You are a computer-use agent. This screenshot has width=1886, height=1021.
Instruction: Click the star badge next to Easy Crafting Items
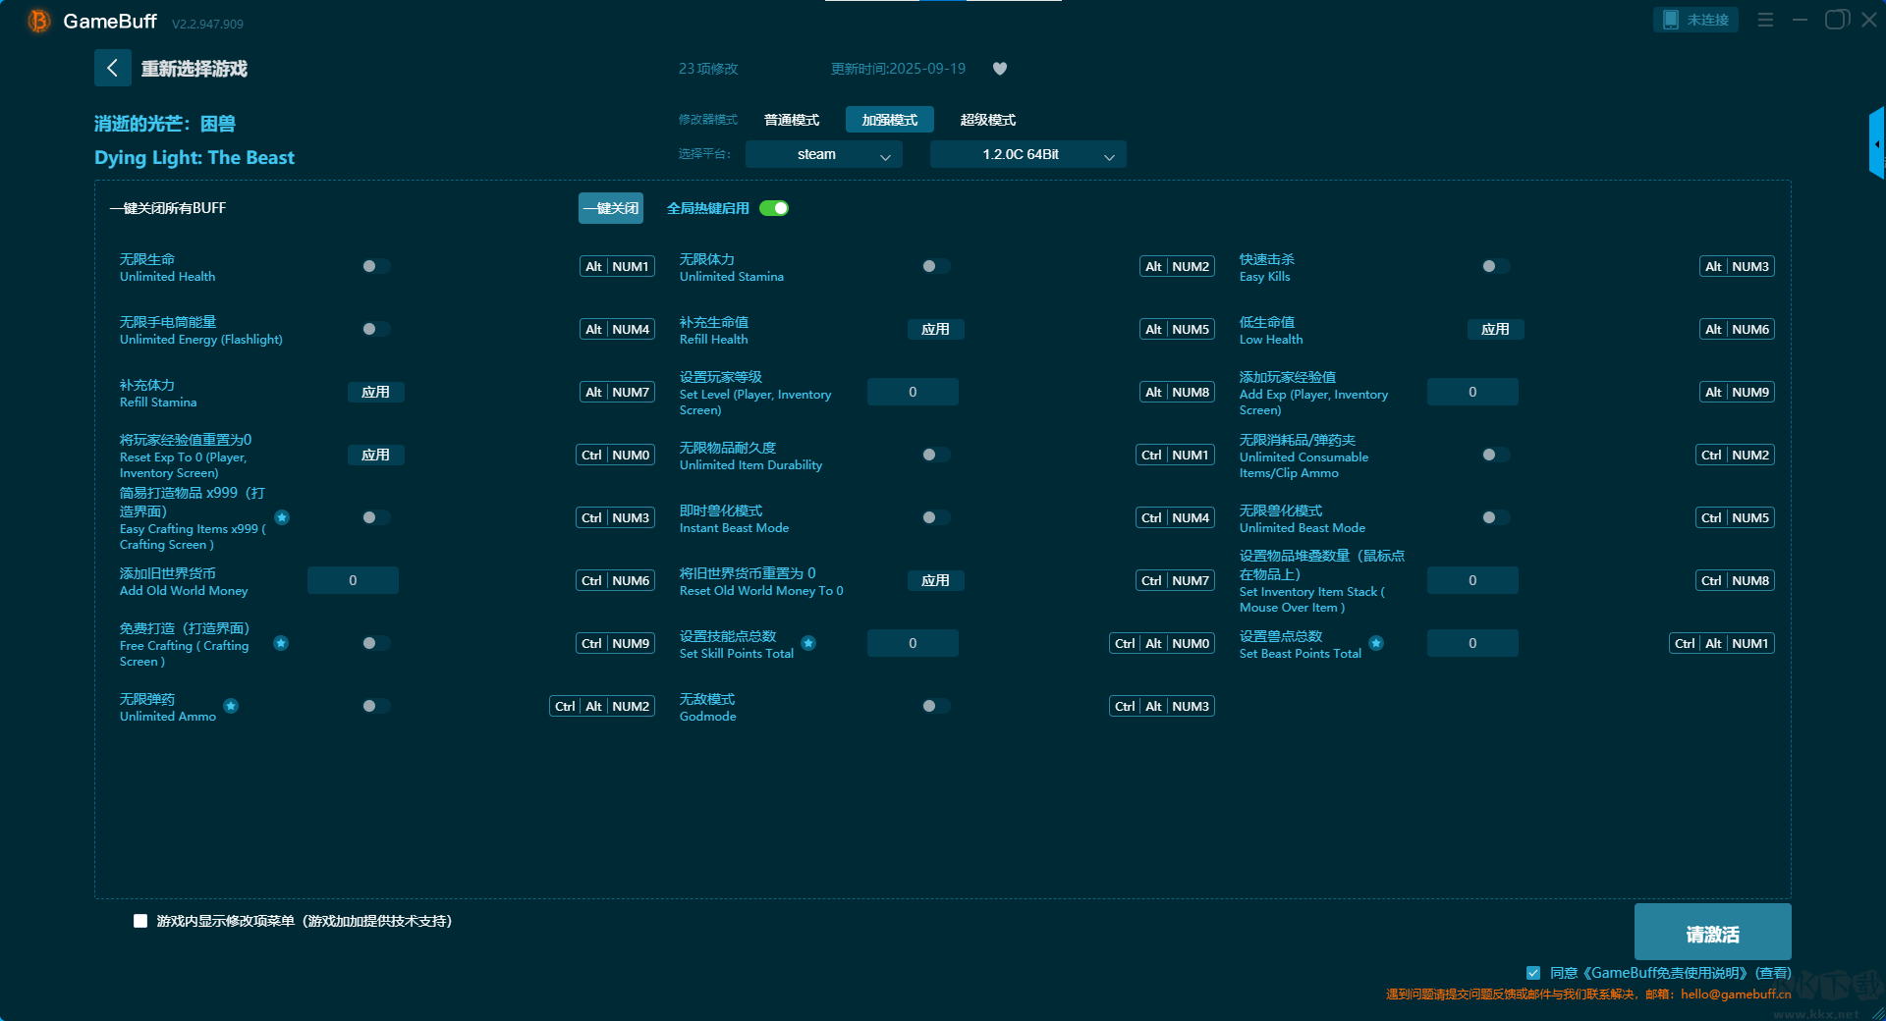[282, 517]
